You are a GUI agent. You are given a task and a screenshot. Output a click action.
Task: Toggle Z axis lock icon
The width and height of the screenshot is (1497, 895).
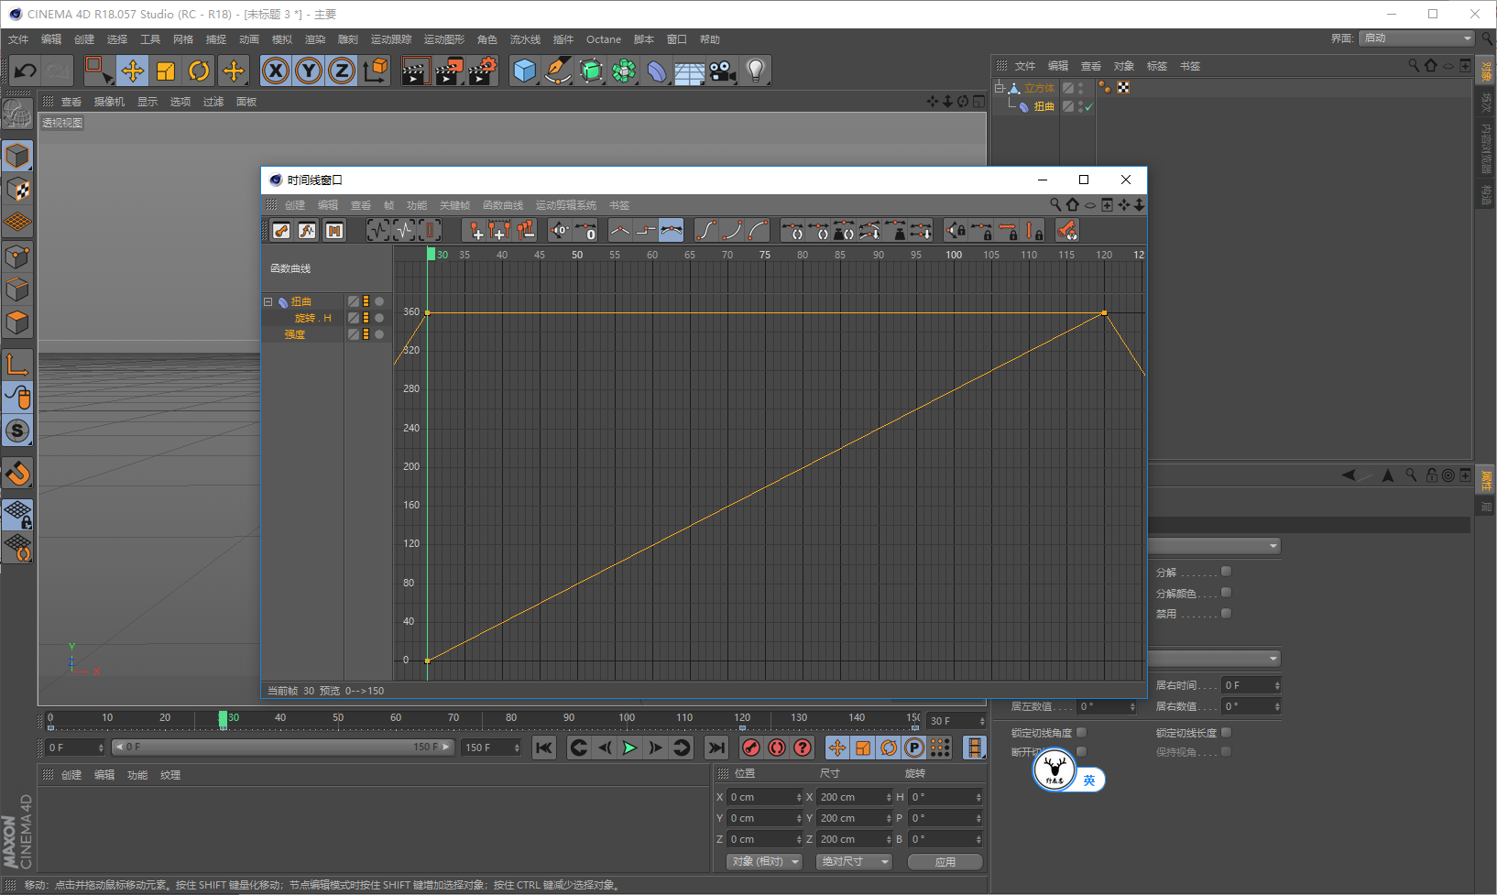342,71
